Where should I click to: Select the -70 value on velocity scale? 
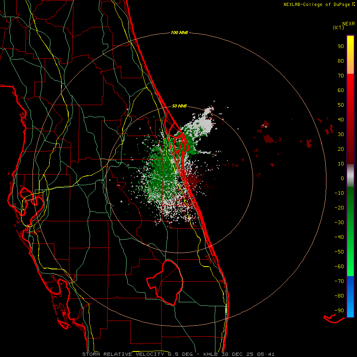(339, 281)
